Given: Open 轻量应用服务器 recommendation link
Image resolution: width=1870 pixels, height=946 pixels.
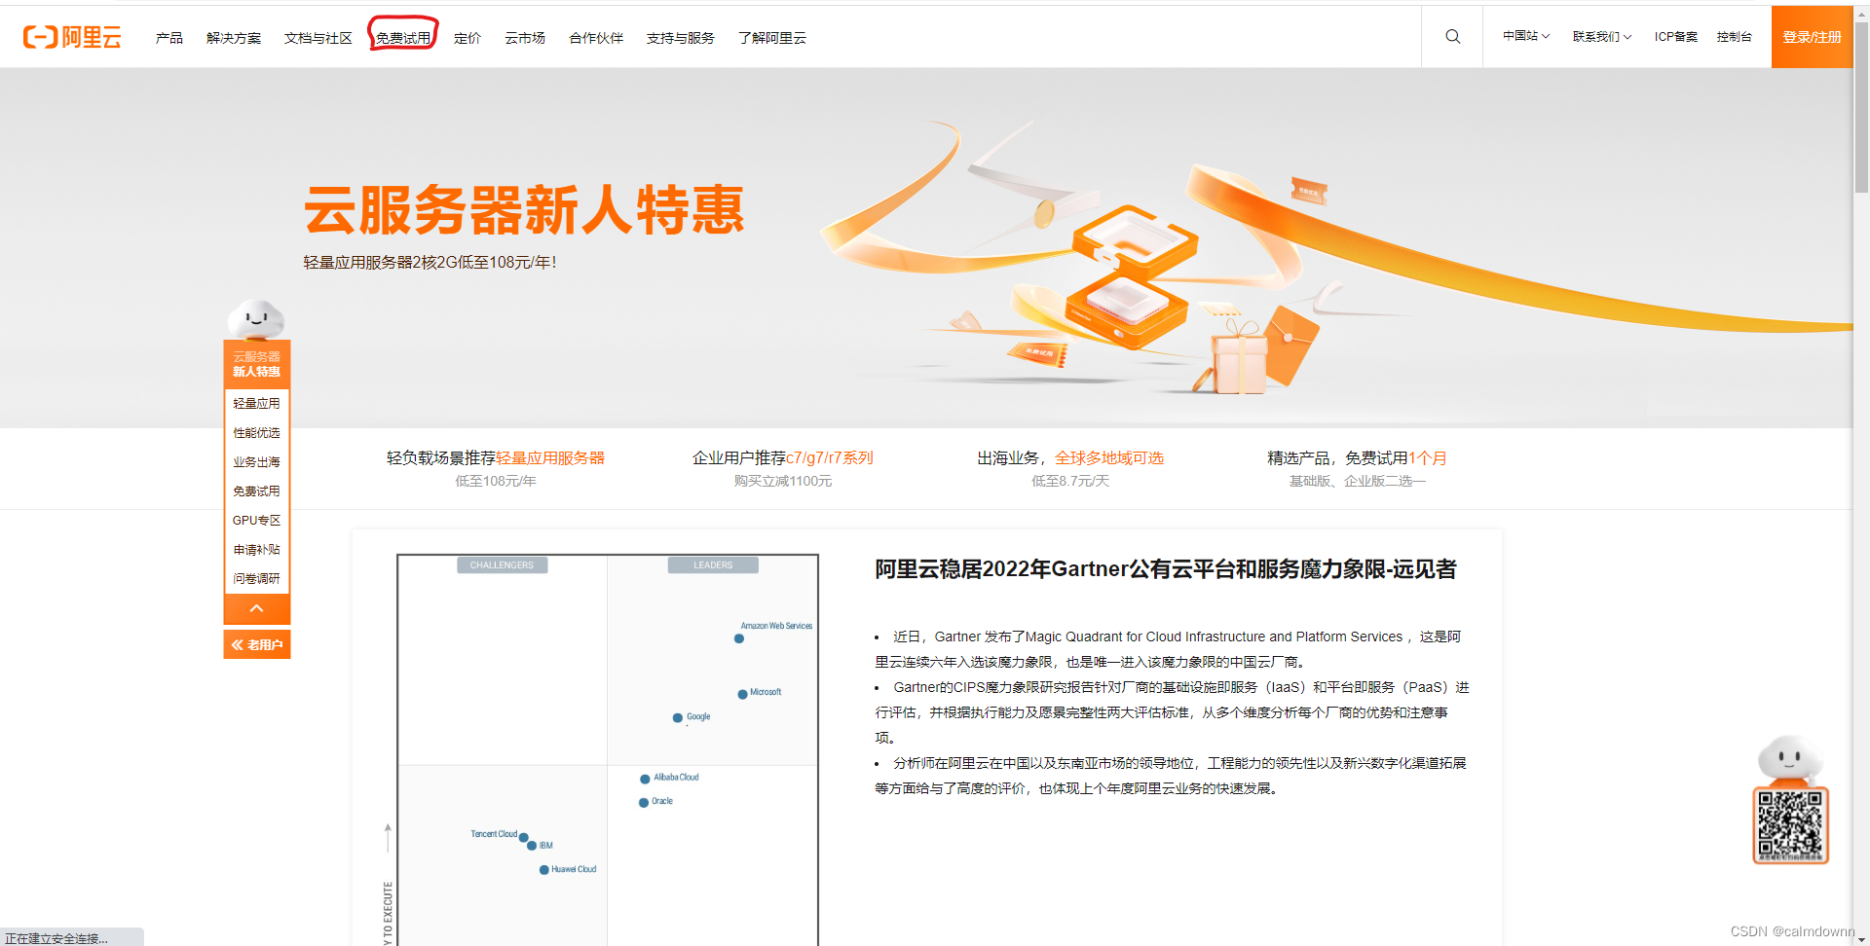Looking at the screenshot, I should tap(550, 457).
